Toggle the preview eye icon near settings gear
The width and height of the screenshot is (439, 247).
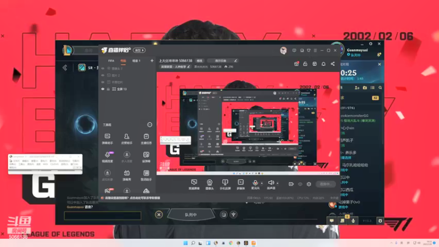pos(300,184)
